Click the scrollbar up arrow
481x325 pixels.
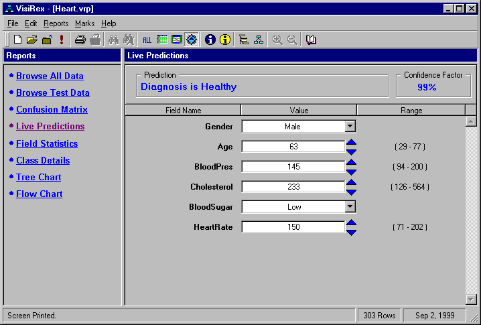click(x=471, y=121)
